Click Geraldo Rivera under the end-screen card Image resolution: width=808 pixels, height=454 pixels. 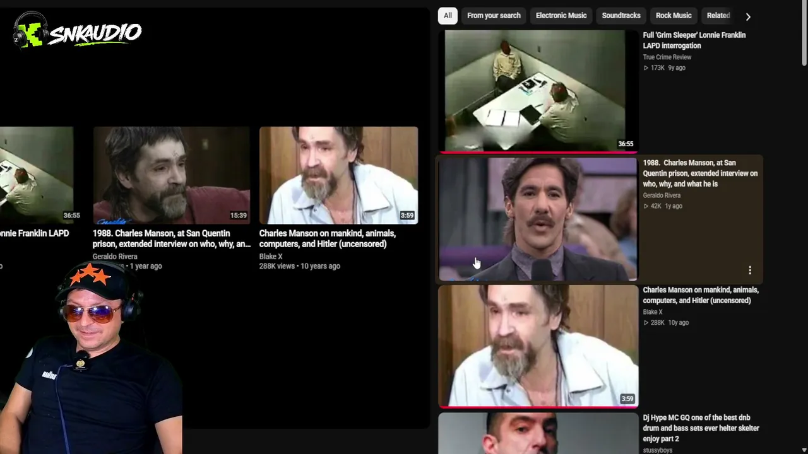[115, 257]
